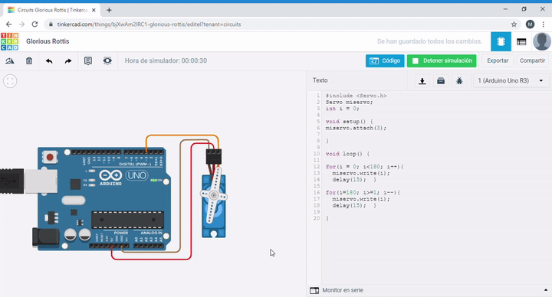
Task: Click the Exportar button
Action: click(498, 60)
